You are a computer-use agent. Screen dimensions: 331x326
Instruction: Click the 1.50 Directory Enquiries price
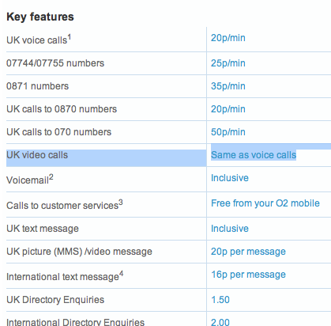[x=220, y=300]
